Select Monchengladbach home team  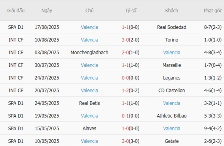[89, 52]
